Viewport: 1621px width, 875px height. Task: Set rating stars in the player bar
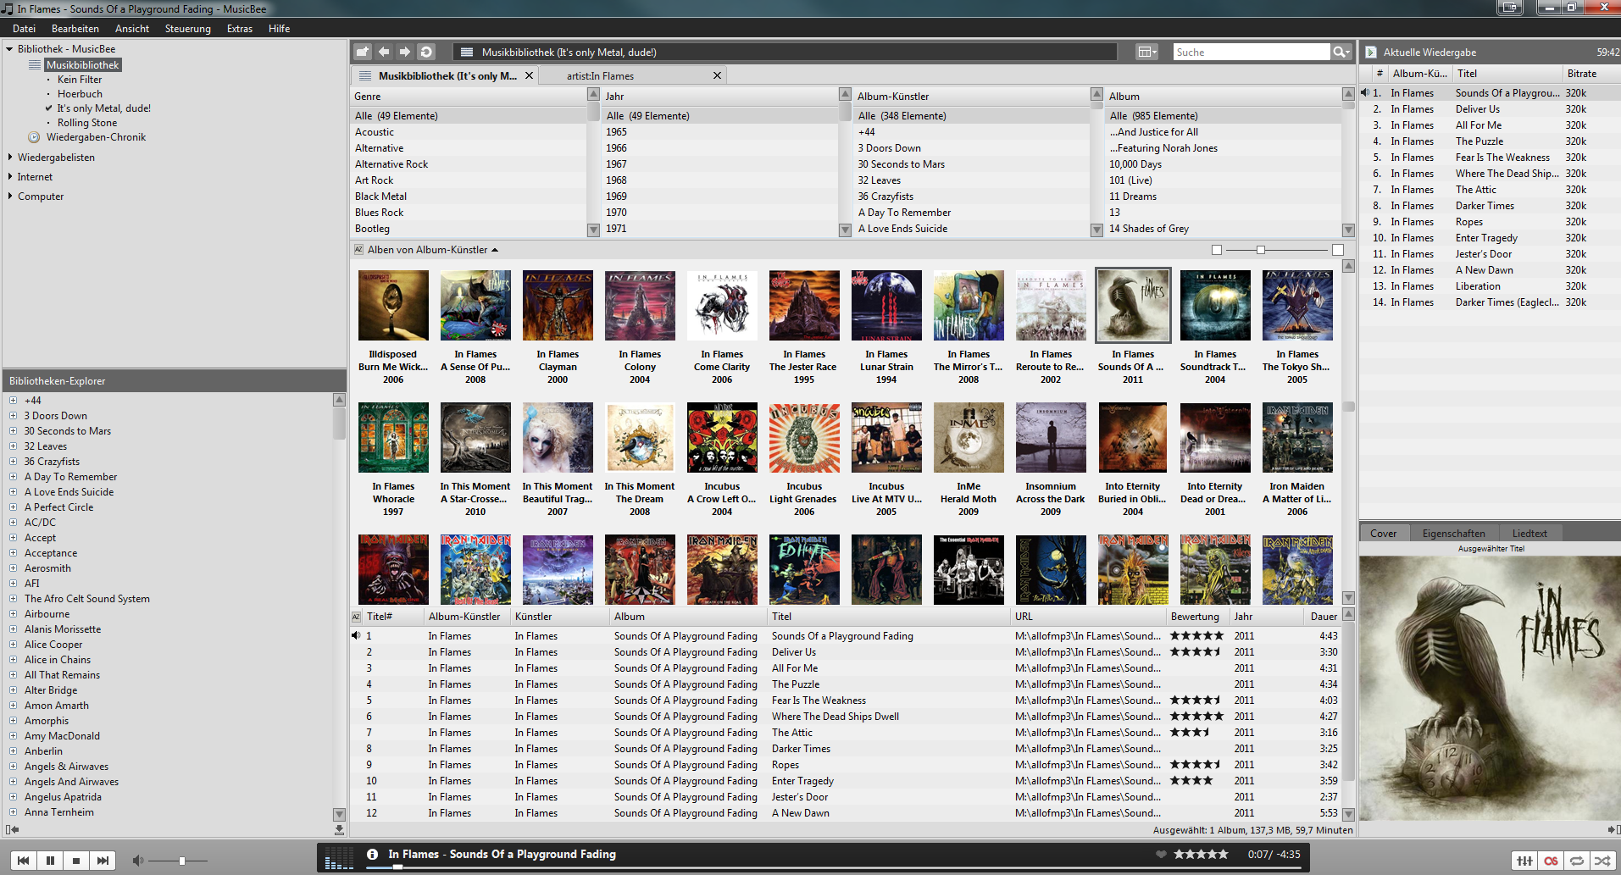(x=1201, y=854)
